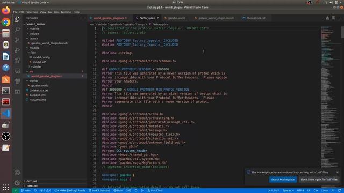This screenshot has height=193, width=344.
Task: Open the Manage gear menu
Action: 17,183
